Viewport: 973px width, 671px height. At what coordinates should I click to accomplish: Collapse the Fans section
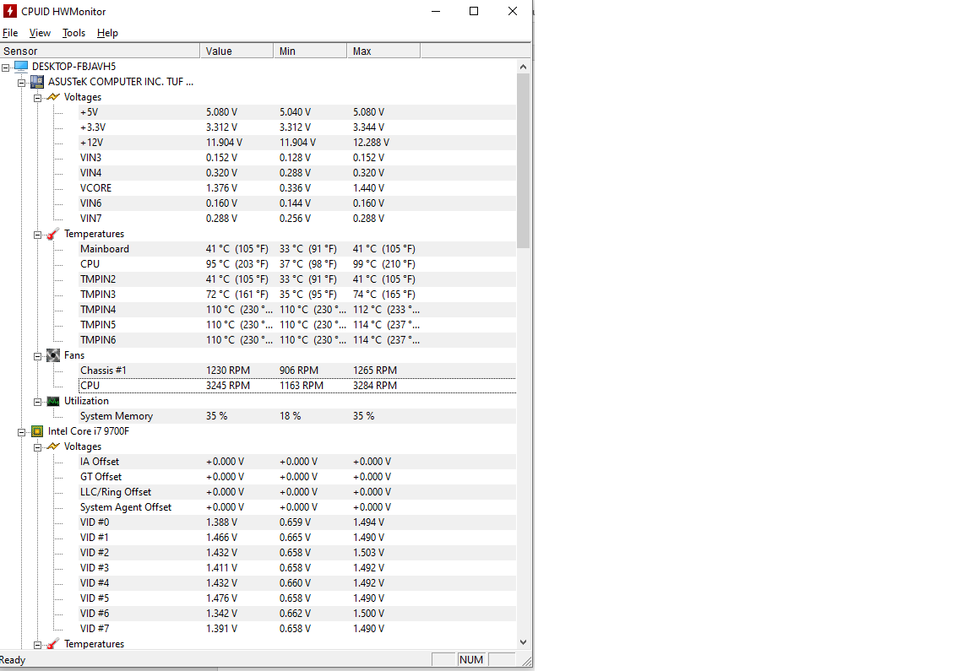[x=38, y=356]
